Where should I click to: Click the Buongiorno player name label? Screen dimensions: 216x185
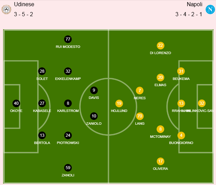click(181, 143)
